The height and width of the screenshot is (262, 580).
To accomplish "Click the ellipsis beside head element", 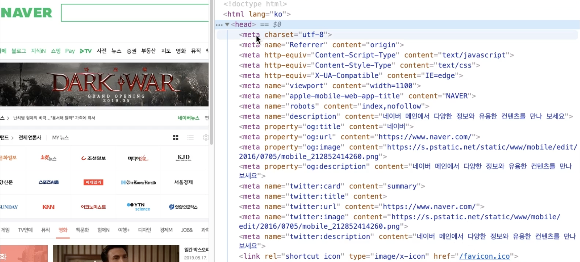I will tap(219, 25).
